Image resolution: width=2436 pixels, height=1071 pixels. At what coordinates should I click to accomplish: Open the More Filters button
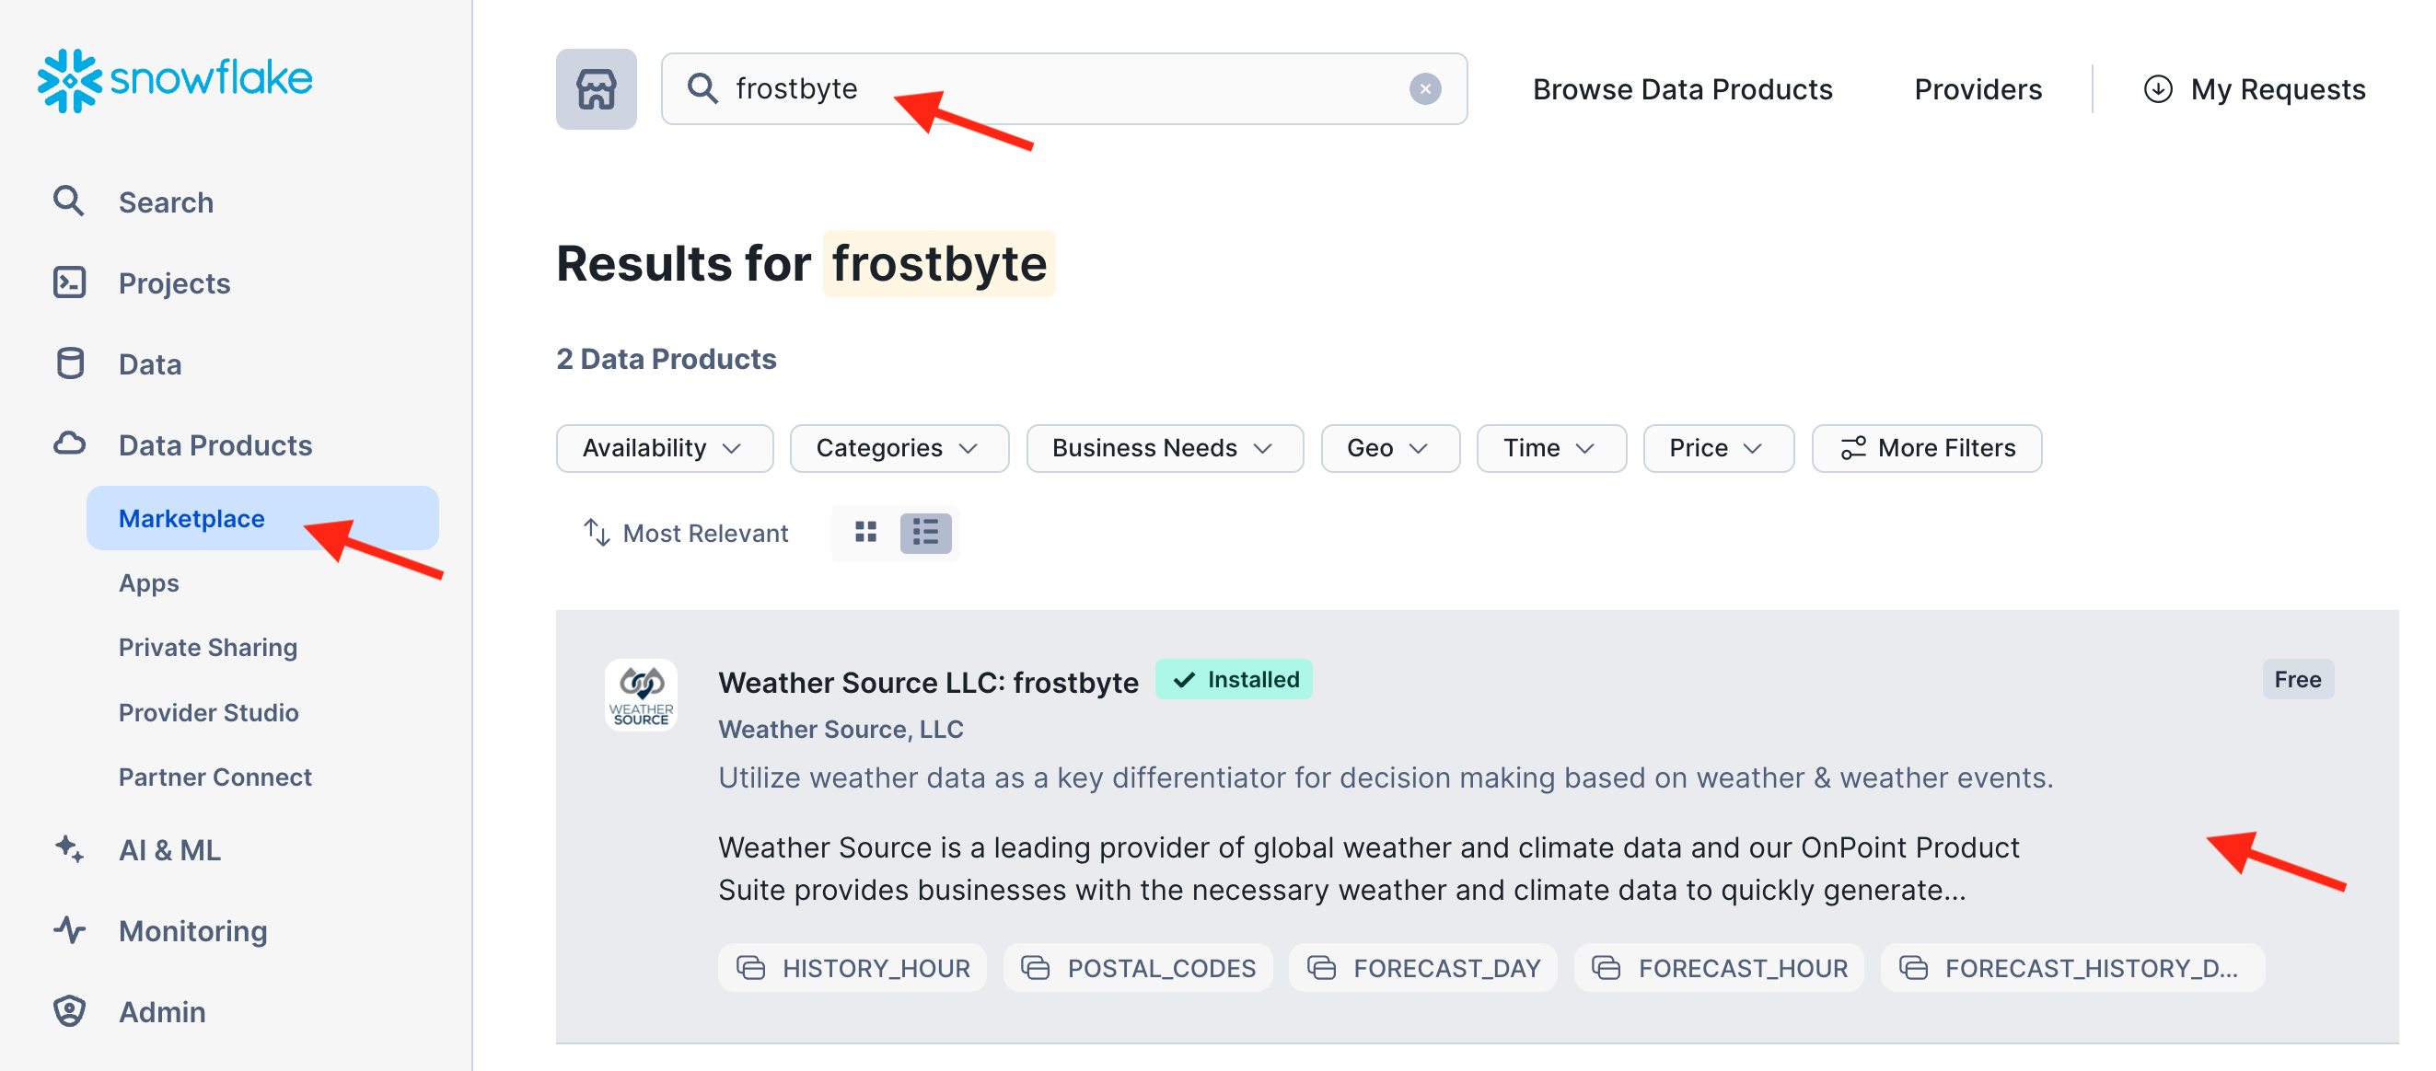pyautogui.click(x=1926, y=448)
